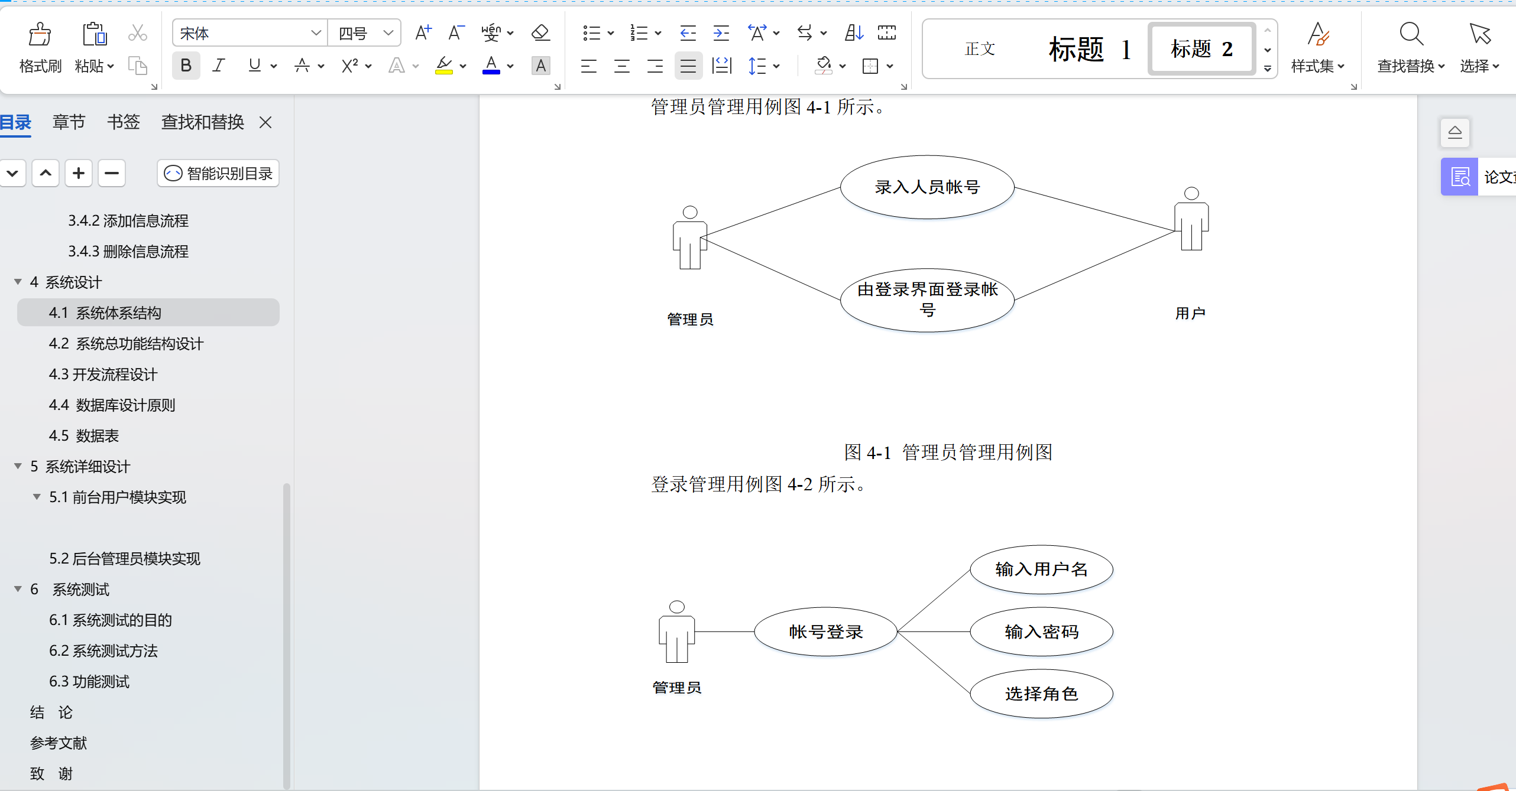Image resolution: width=1516 pixels, height=791 pixels.
Task: Click the Format Painter (格式刷) icon
Action: coord(40,35)
